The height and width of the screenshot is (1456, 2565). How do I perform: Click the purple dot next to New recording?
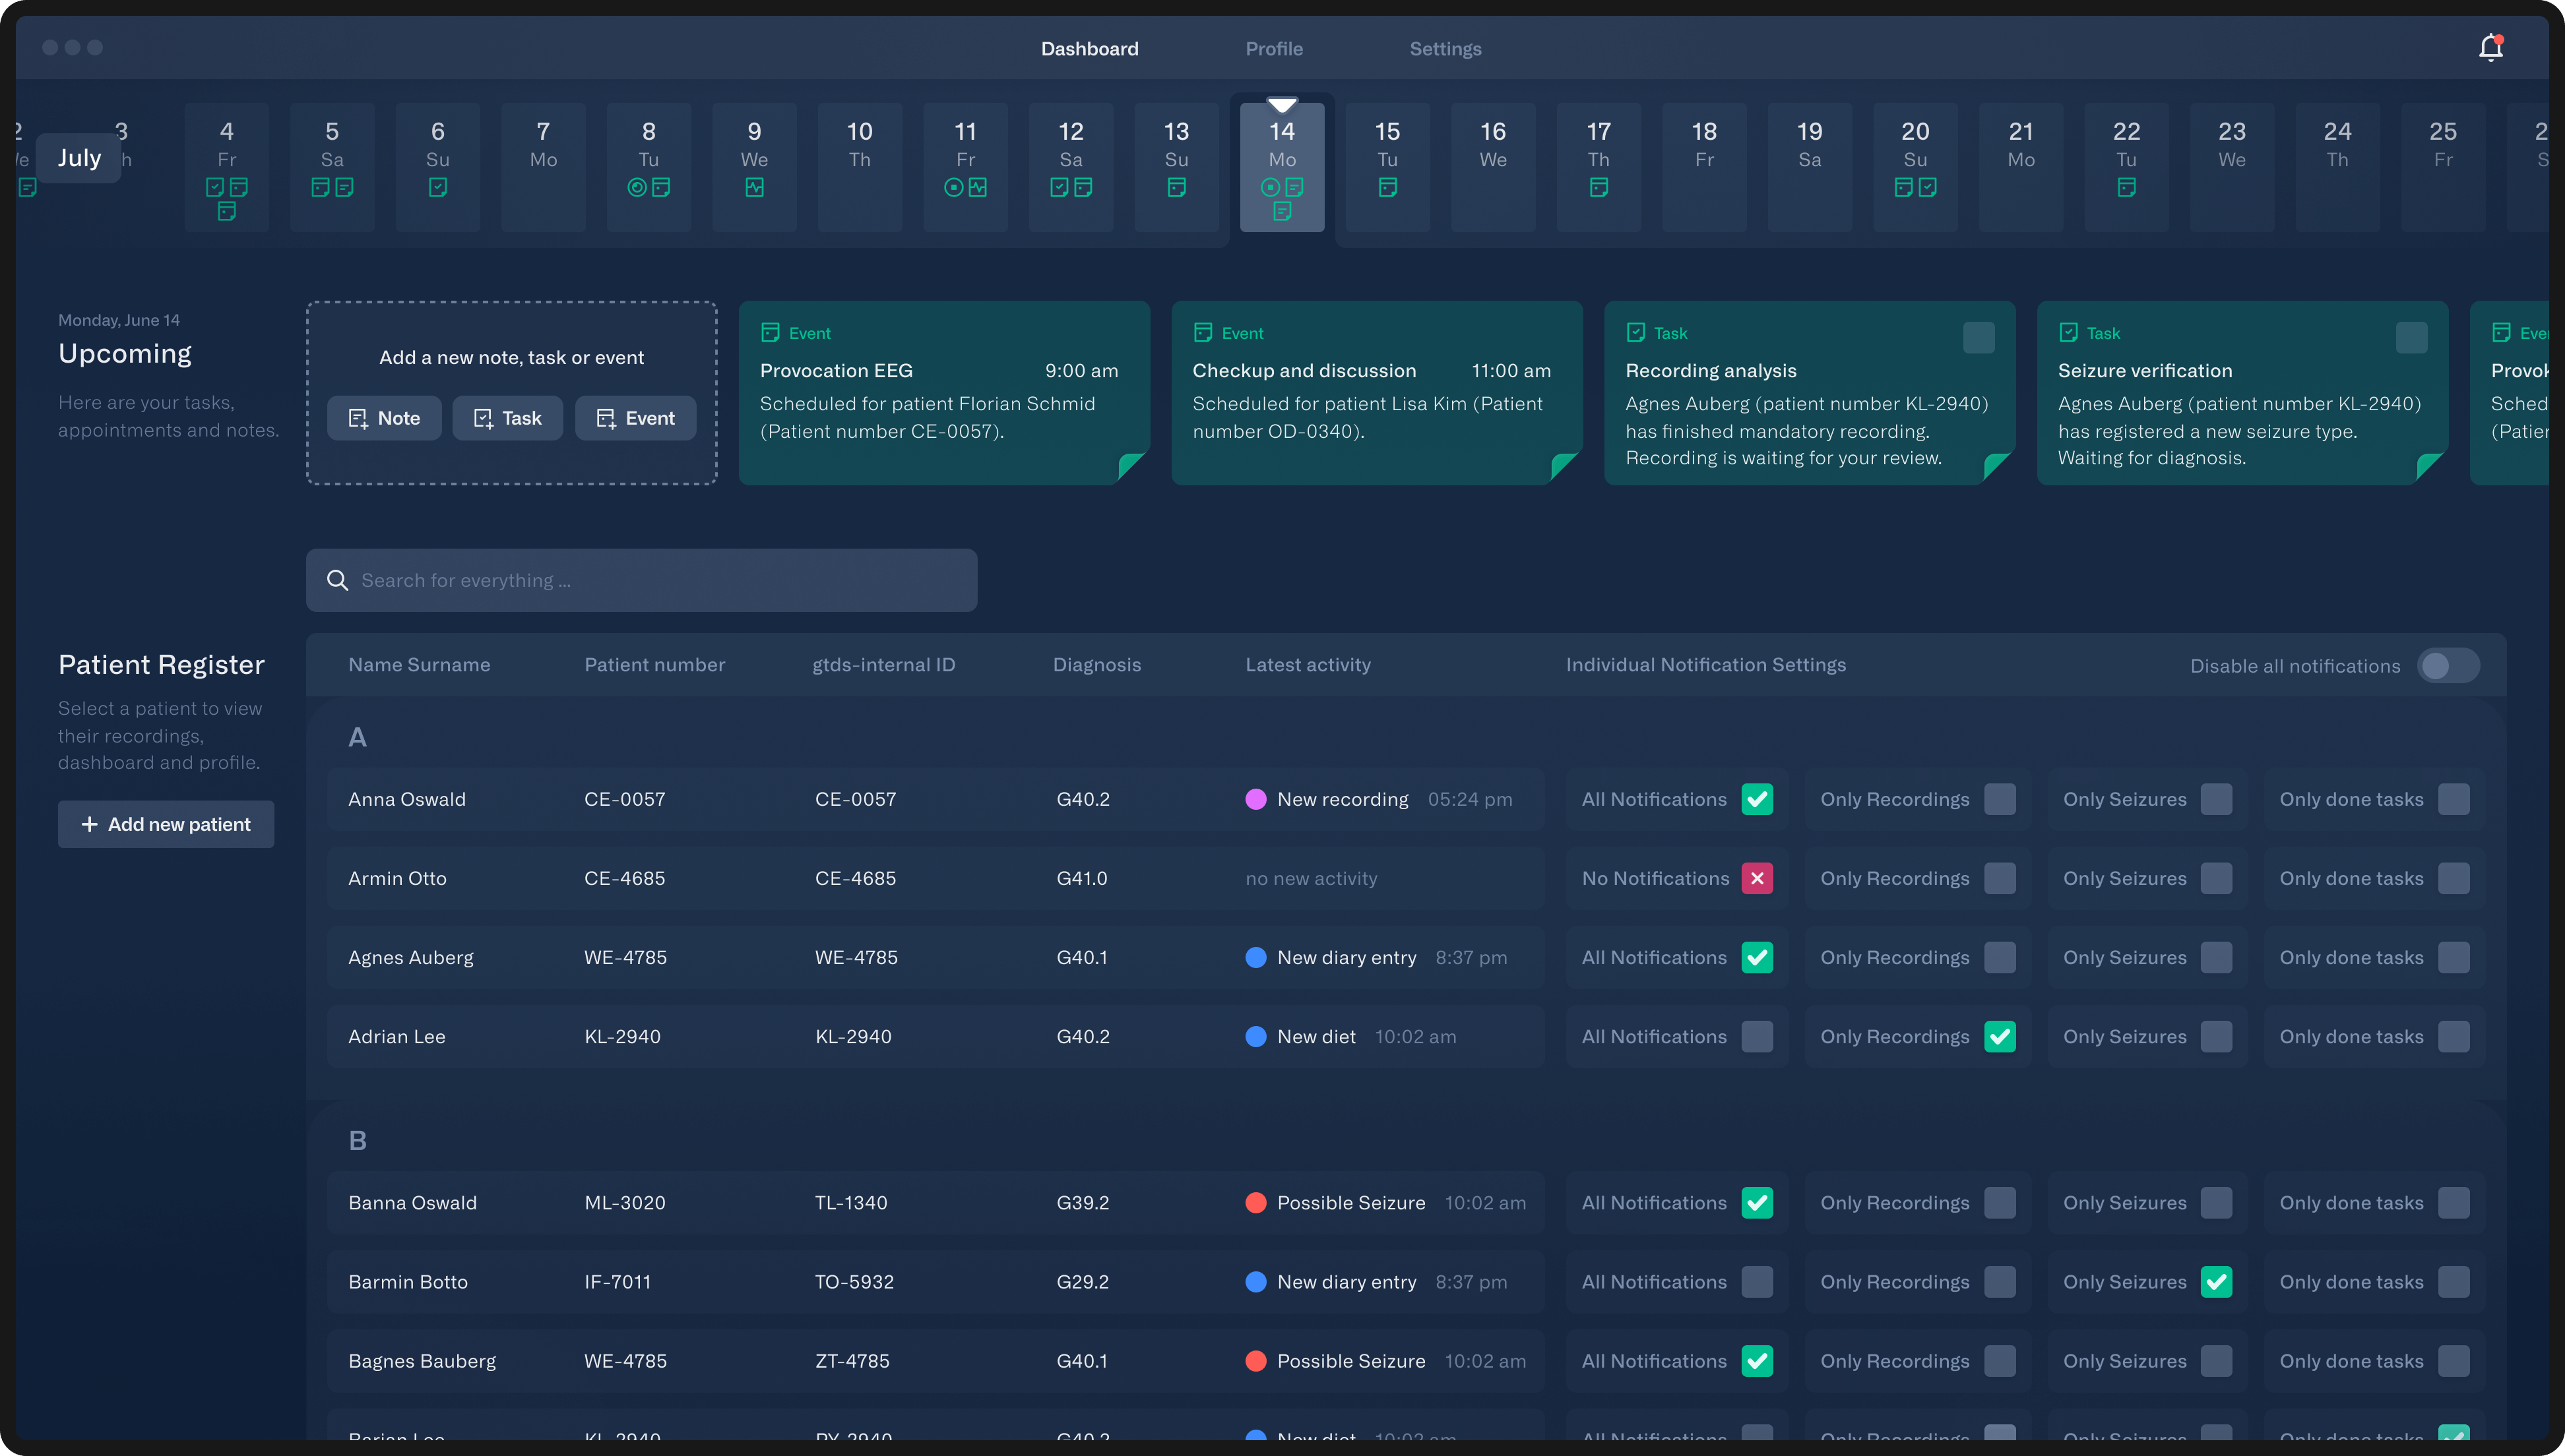pos(1255,799)
